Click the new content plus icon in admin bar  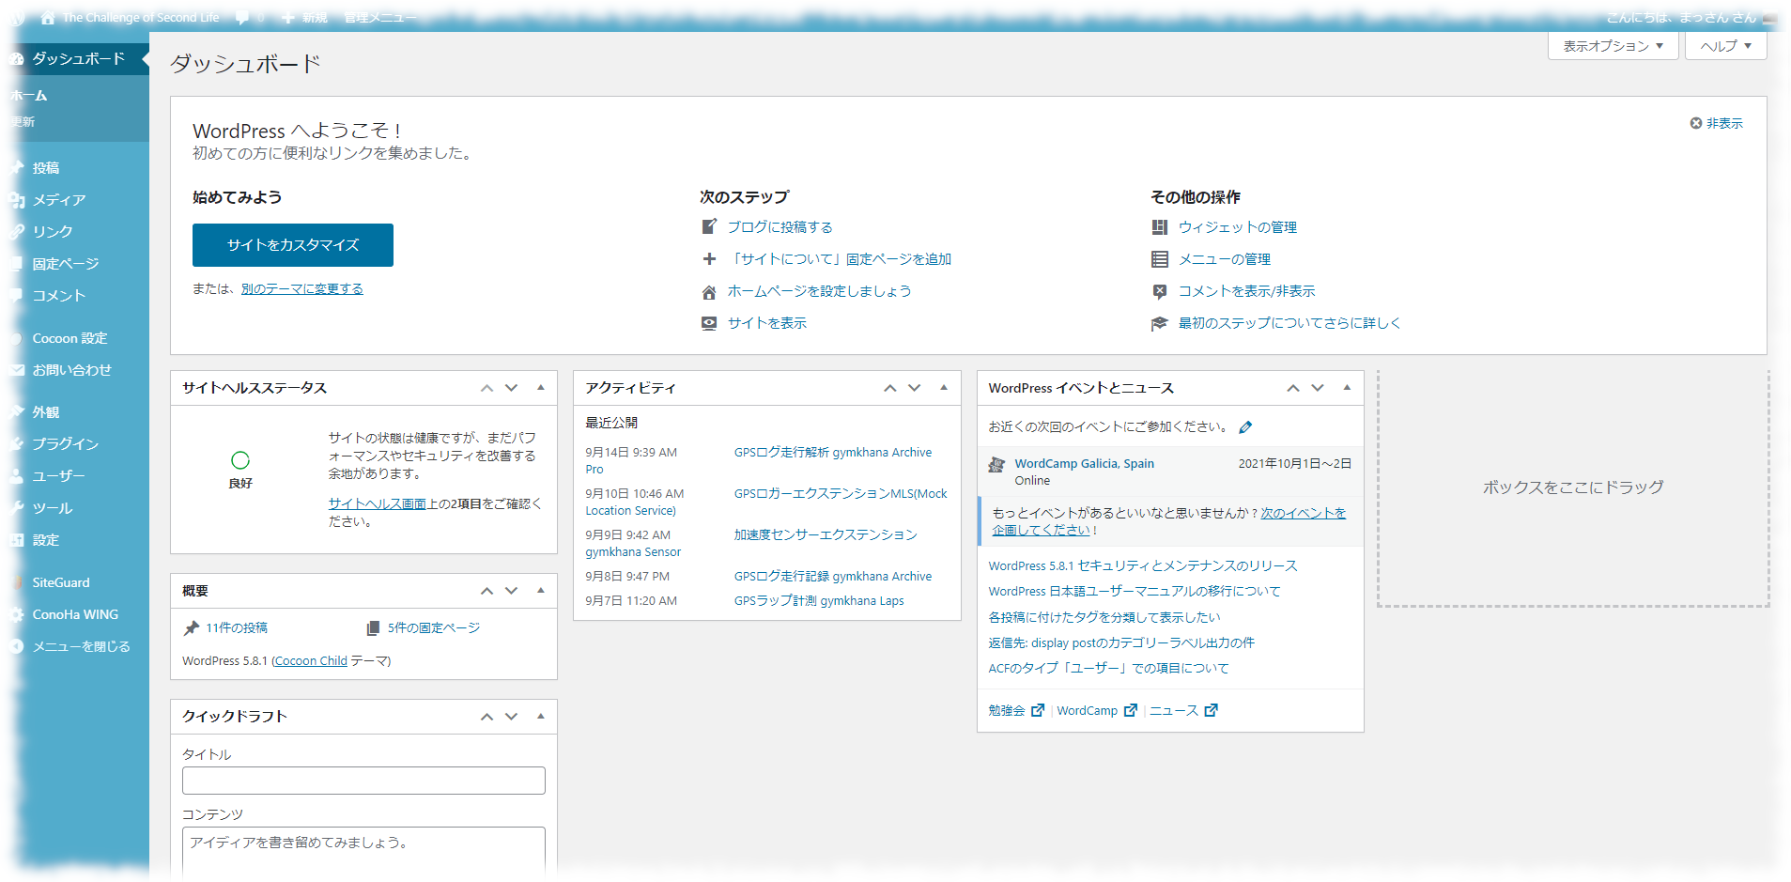click(287, 18)
